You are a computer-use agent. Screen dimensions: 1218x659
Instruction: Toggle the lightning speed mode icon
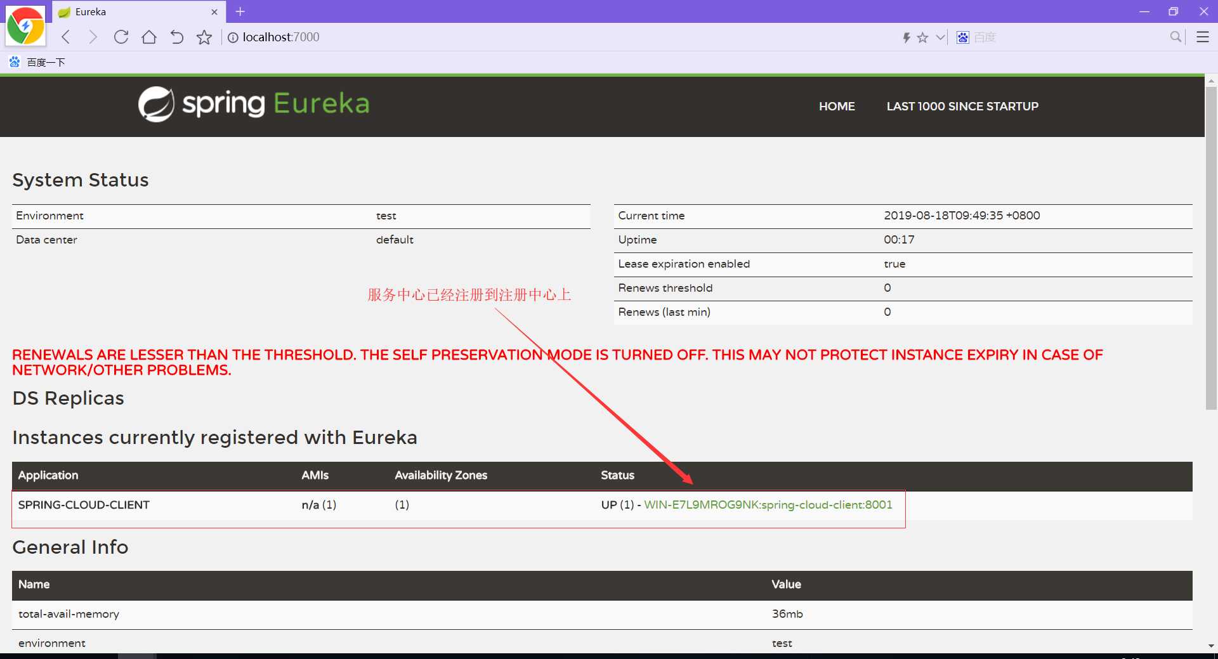coord(907,37)
